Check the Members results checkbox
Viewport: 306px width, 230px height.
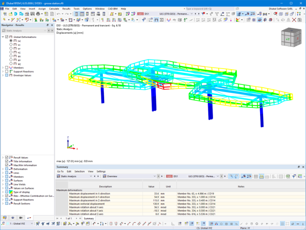pos(7,67)
